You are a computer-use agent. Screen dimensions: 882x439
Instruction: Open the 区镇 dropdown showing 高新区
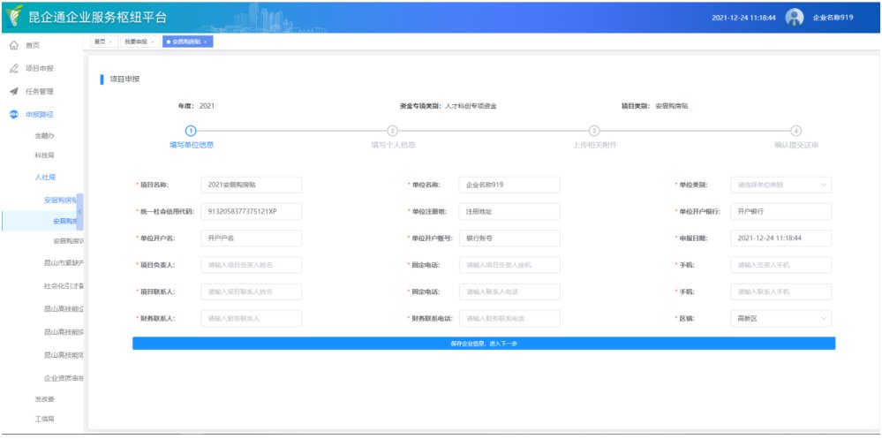tap(780, 318)
